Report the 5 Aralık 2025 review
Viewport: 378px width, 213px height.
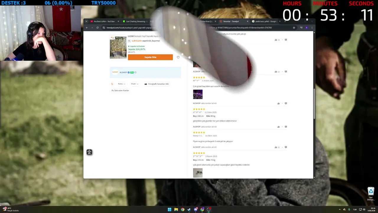tap(286, 103)
